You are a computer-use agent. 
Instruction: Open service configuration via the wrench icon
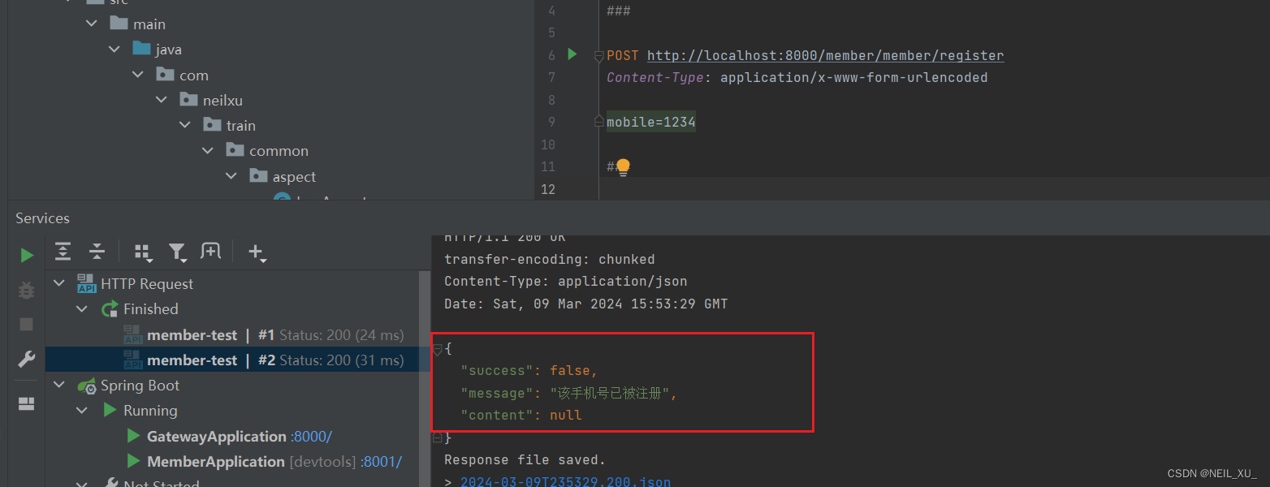(27, 358)
